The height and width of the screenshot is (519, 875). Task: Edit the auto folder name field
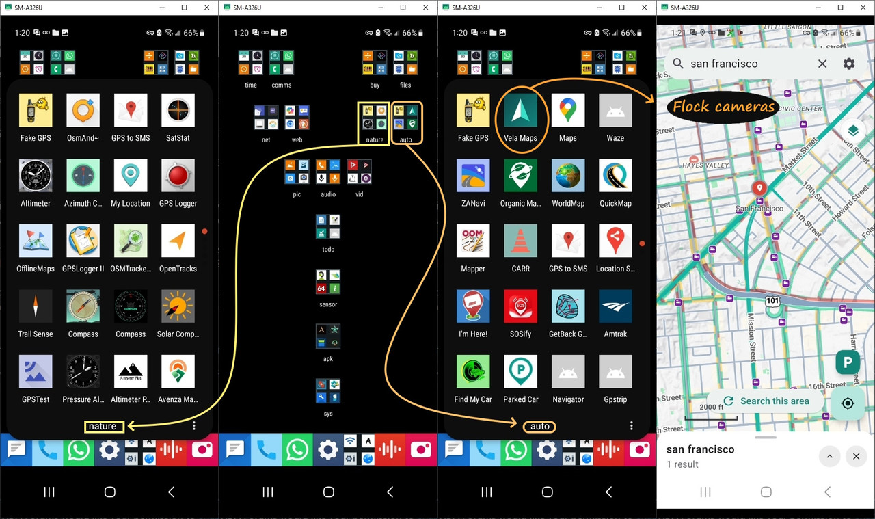click(540, 426)
